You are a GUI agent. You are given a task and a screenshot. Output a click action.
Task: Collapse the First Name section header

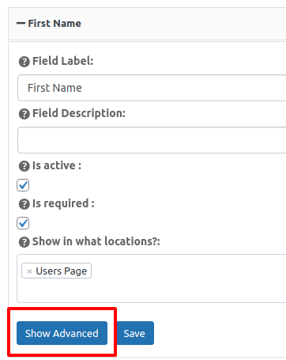pos(147,24)
